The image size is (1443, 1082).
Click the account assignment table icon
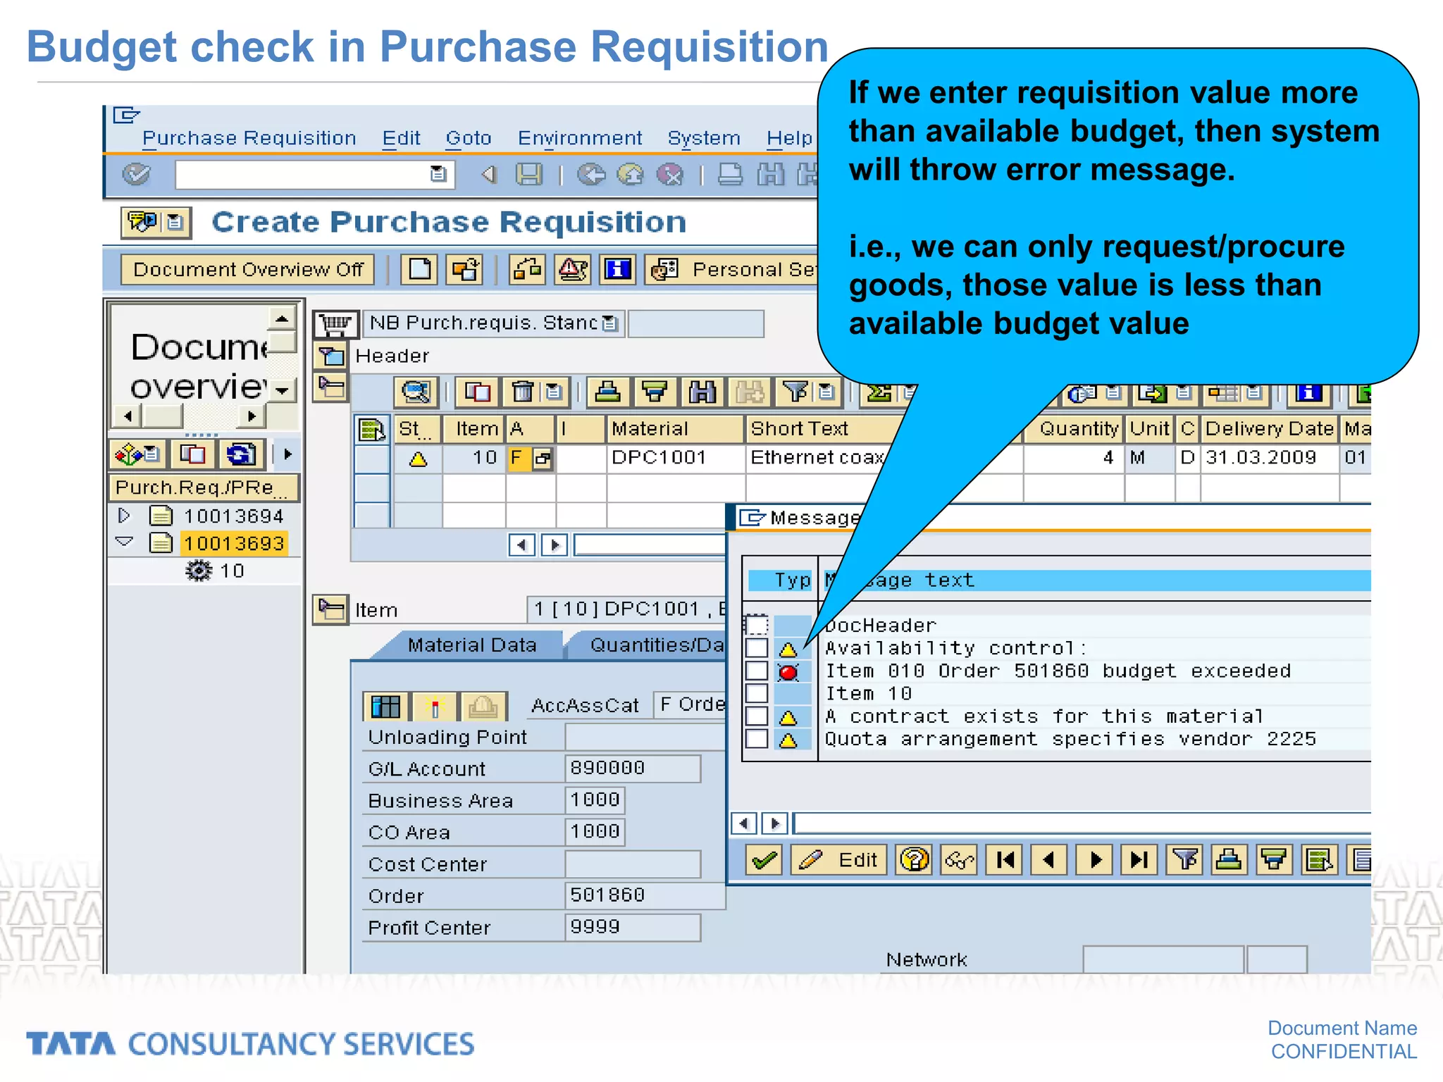pyautogui.click(x=385, y=706)
